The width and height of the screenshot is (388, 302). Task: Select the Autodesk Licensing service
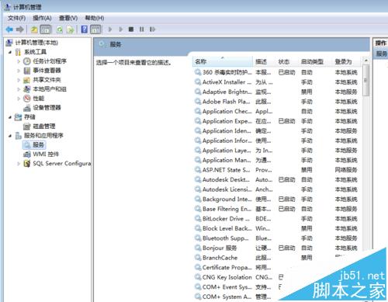276,189
